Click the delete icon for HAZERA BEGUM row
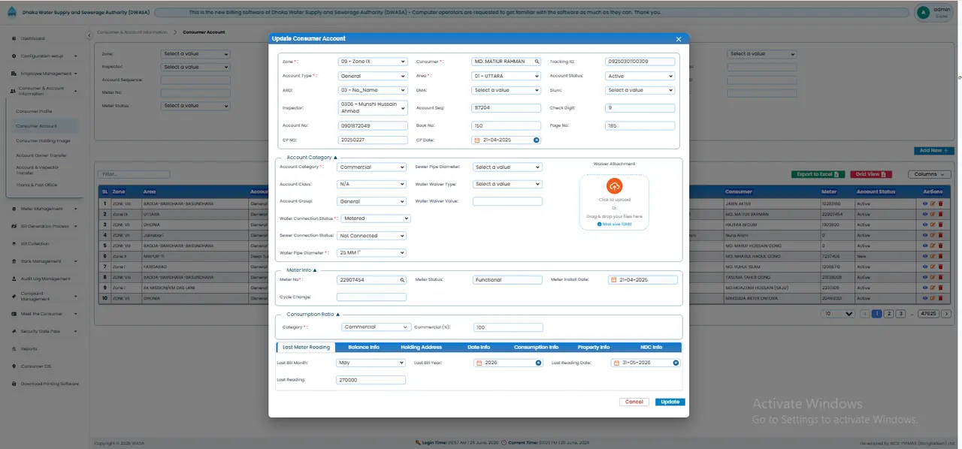The height and width of the screenshot is (449, 962). pyautogui.click(x=939, y=225)
